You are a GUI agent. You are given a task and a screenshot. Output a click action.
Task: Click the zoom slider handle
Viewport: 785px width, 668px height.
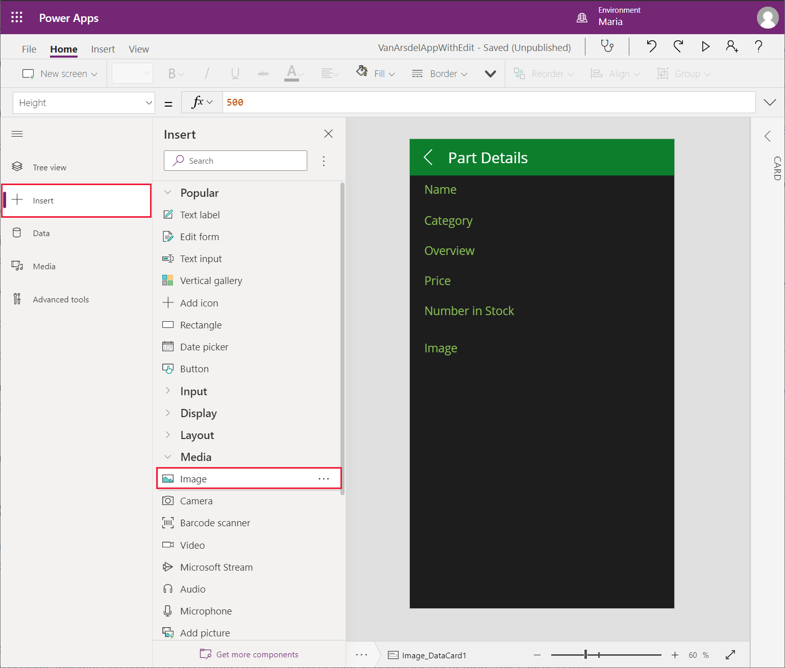pyautogui.click(x=585, y=655)
